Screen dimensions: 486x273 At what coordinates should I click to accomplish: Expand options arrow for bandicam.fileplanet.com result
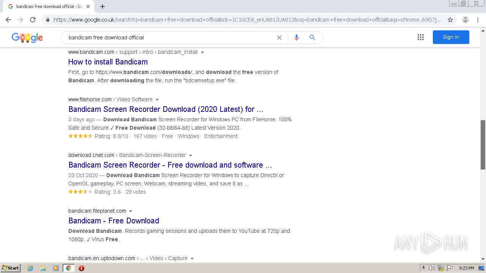[x=131, y=211]
